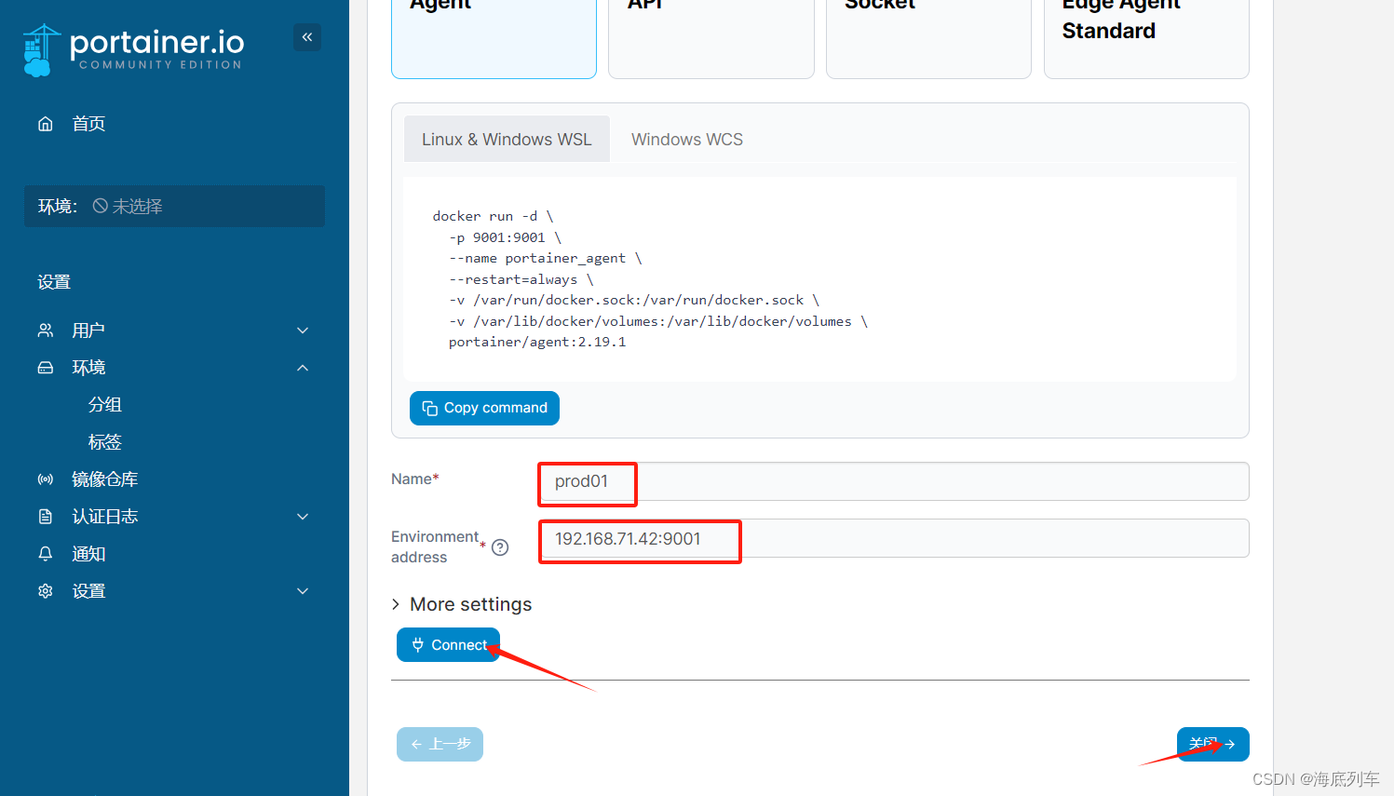
Task: Click the --restart=always line
Action: [521, 279]
